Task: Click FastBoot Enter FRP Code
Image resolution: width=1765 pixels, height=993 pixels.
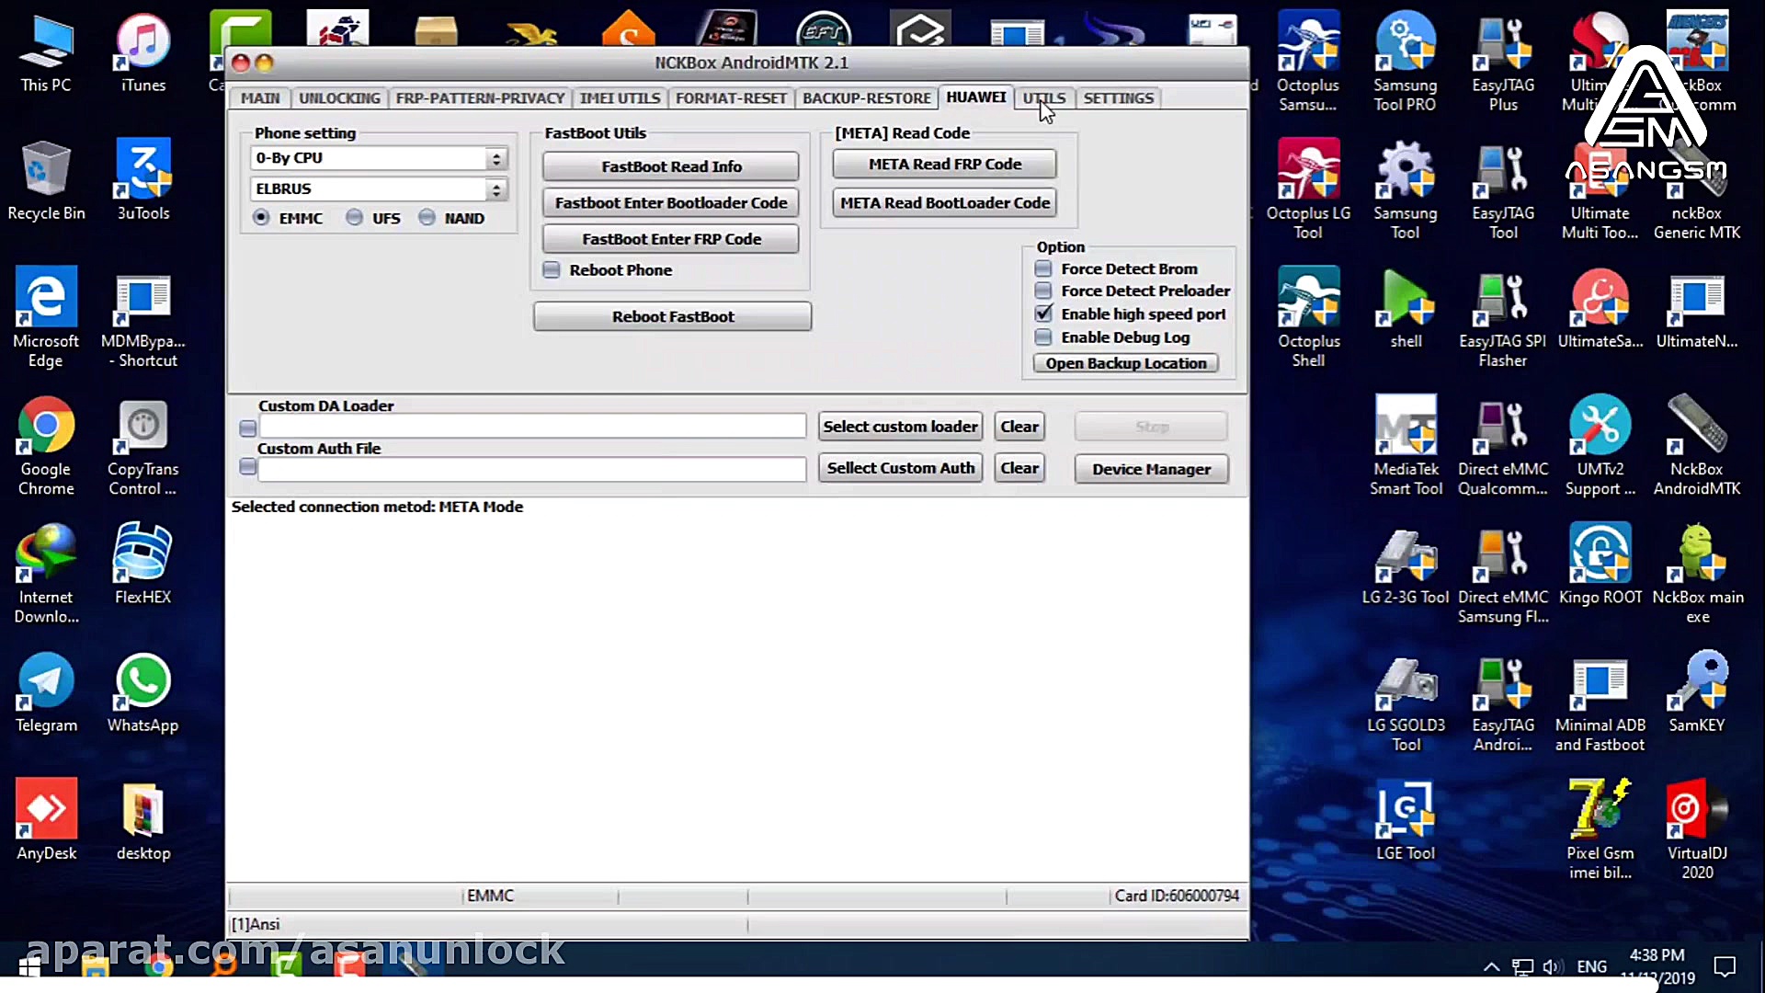Action: pos(671,239)
